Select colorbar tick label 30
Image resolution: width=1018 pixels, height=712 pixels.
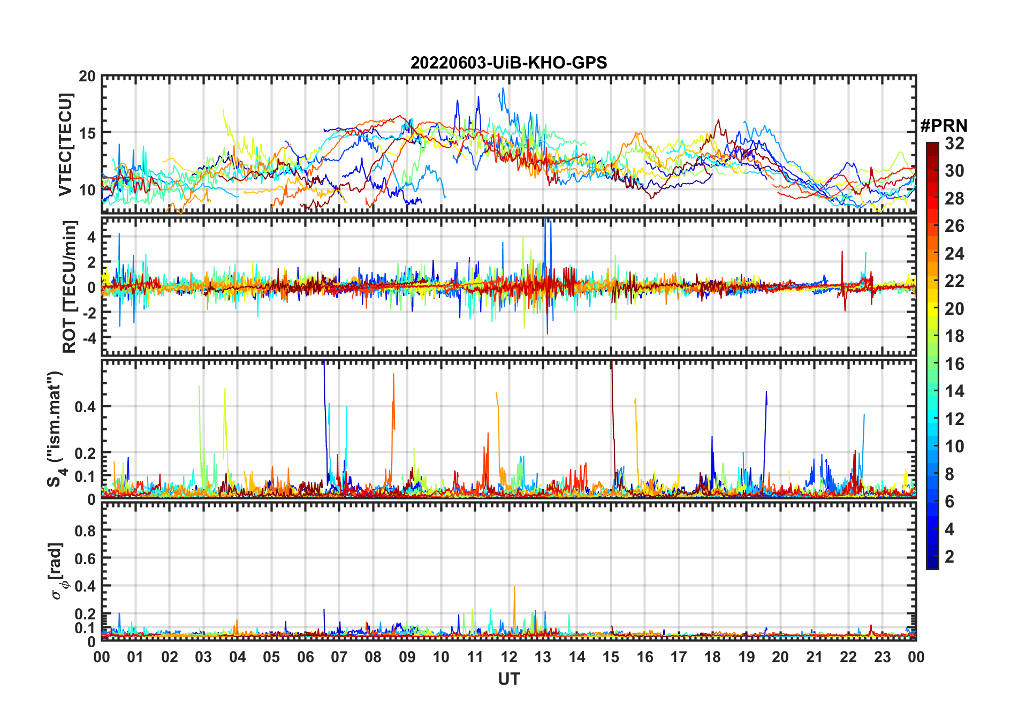954,171
